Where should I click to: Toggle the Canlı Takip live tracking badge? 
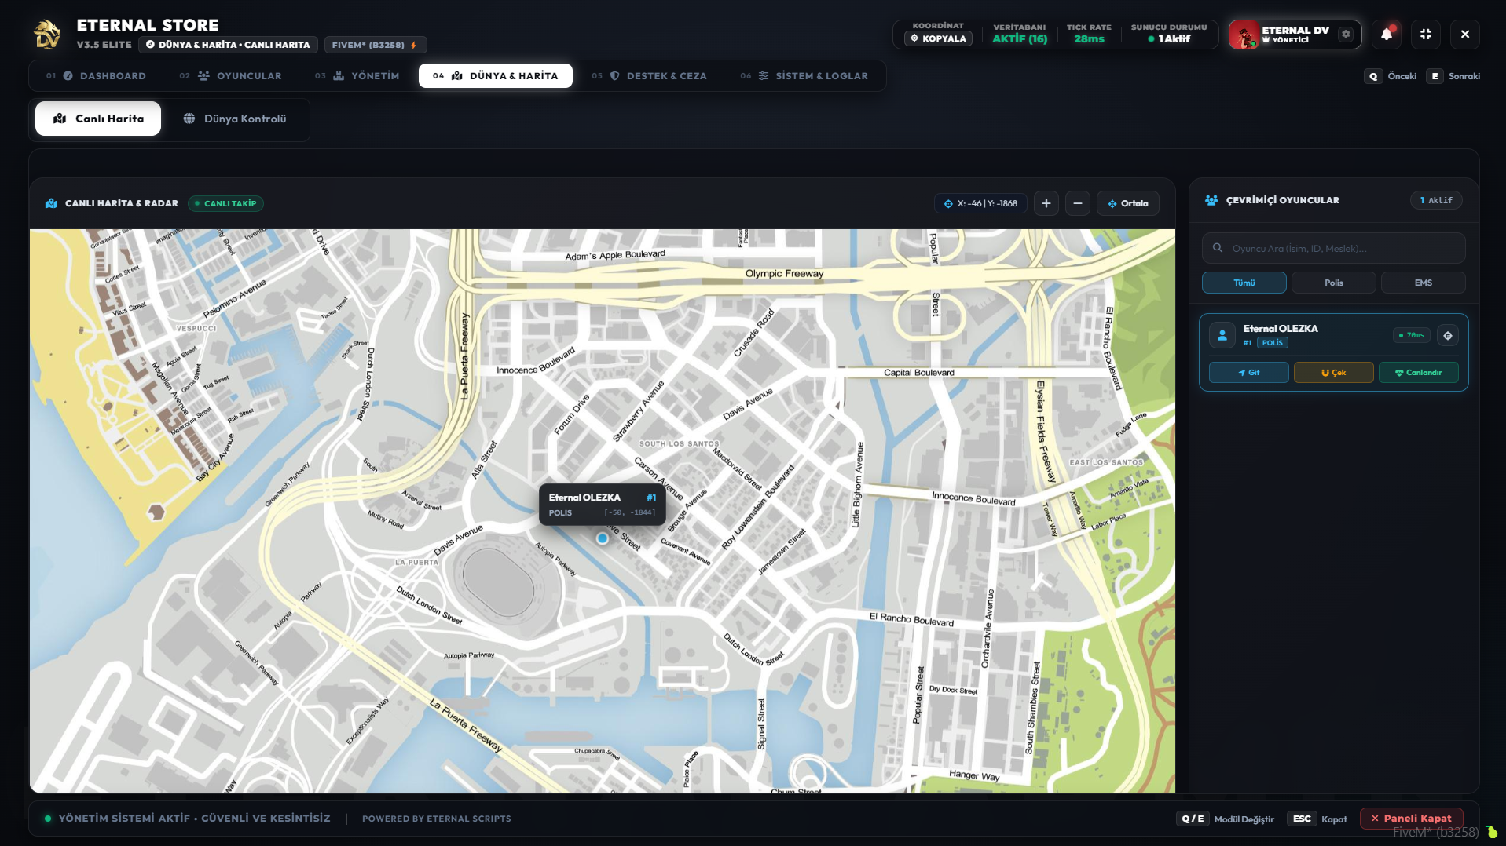[226, 204]
